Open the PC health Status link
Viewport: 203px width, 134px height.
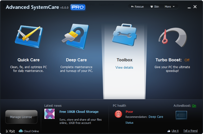[x=129, y=123]
